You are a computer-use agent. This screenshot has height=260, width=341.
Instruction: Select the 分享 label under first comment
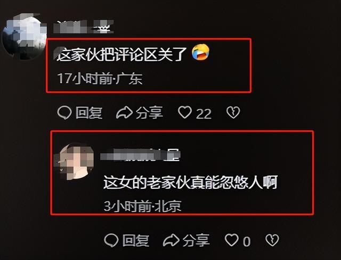(149, 113)
